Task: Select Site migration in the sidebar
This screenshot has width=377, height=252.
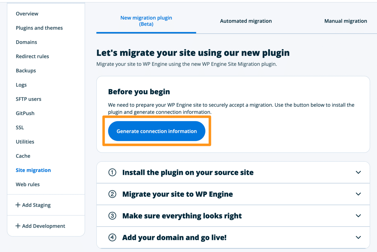Action: [x=33, y=170]
